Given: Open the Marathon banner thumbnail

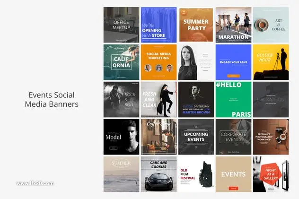Looking at the screenshot, I should coord(233,25).
